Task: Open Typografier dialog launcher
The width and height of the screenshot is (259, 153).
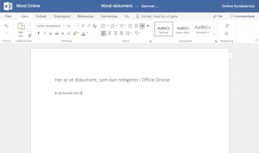Action: click(216, 41)
